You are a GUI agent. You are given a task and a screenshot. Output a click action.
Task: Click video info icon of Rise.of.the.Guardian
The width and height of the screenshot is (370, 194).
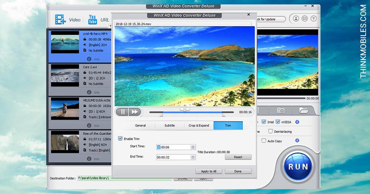(x=85, y=139)
